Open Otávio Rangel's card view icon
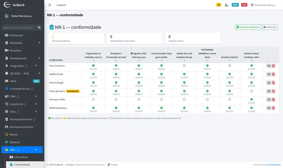This screenshot has height=168, width=283. tap(269, 83)
